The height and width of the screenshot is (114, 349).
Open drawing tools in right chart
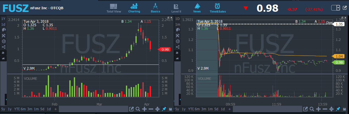(x=178, y=35)
